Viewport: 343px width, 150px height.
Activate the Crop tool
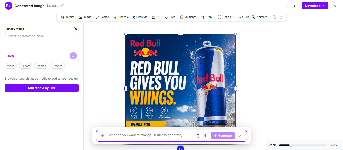pyautogui.click(x=206, y=17)
